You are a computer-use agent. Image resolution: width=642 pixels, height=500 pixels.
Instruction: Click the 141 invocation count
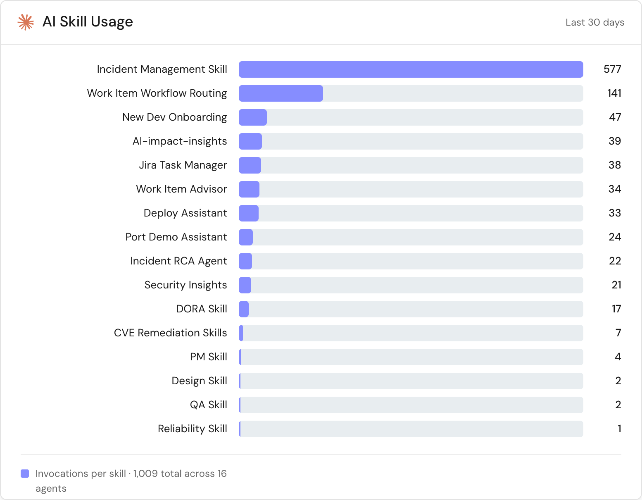tap(614, 93)
